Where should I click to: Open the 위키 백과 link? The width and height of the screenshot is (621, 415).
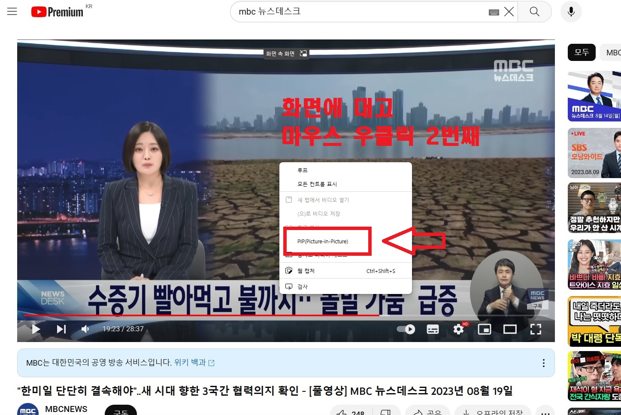tap(194, 363)
